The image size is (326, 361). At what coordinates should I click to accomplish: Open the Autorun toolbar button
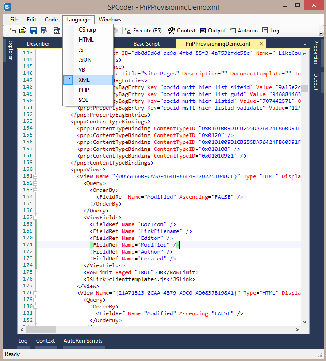coord(244,31)
